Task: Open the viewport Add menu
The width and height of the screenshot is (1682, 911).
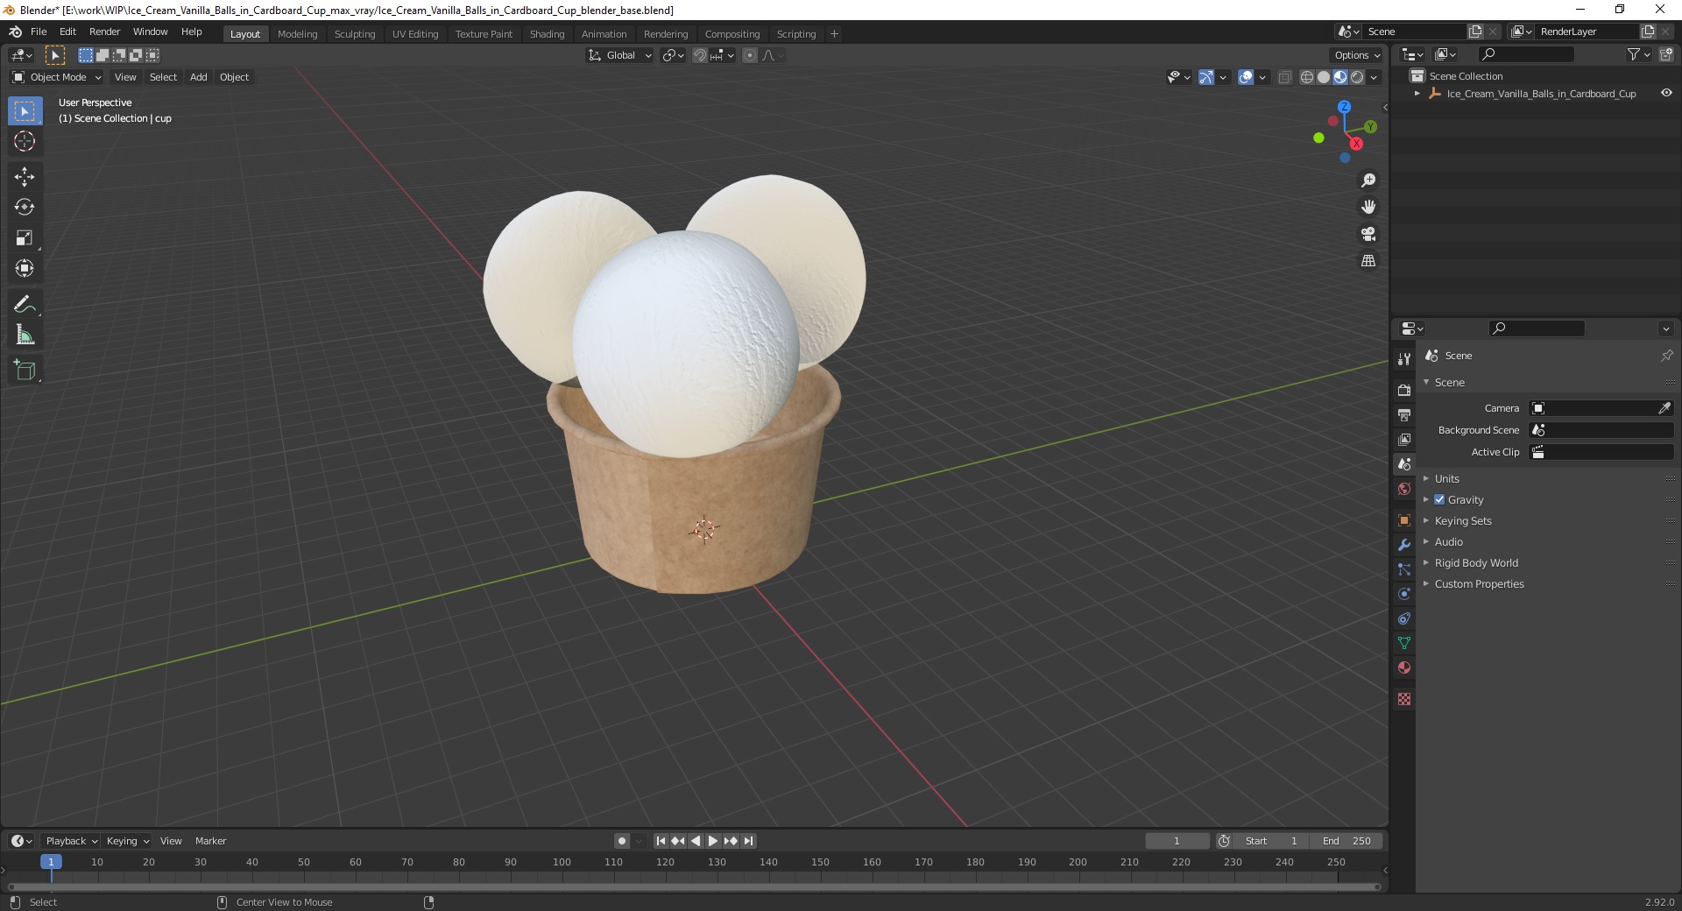Action: [x=199, y=77]
